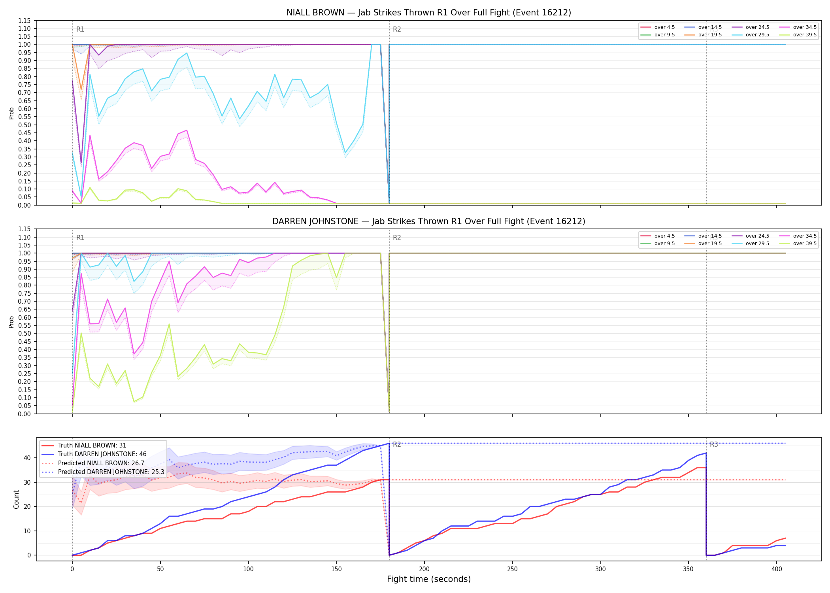This screenshot has height=593, width=830.
Task: Click 'Predicted DARREN JOHNSTONE: 25.3' legend entry
Action: [103, 472]
